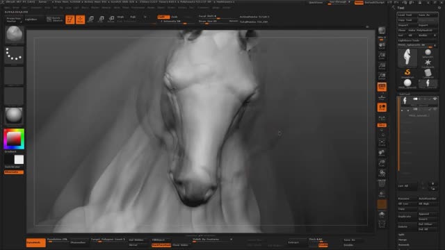Collapse the Tool palette title
This screenshot has height=250, width=445.
coord(400,8)
